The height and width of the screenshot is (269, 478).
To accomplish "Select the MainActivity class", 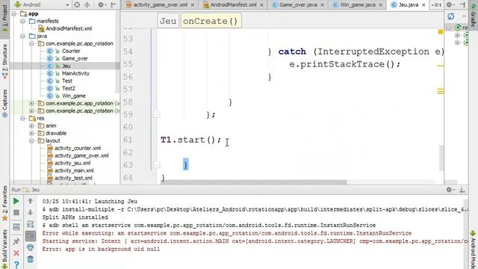I will pyautogui.click(x=68, y=73).
